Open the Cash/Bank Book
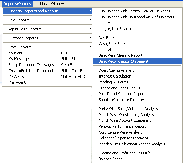183x163 pixels. (x=137, y=44)
